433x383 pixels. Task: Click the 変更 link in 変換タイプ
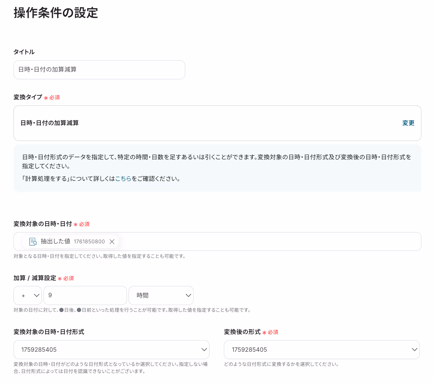point(408,123)
